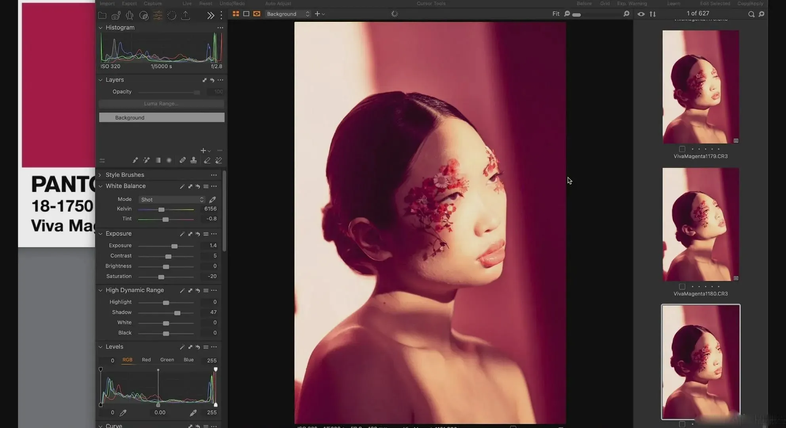Pick white balance with the eyedropper

212,199
